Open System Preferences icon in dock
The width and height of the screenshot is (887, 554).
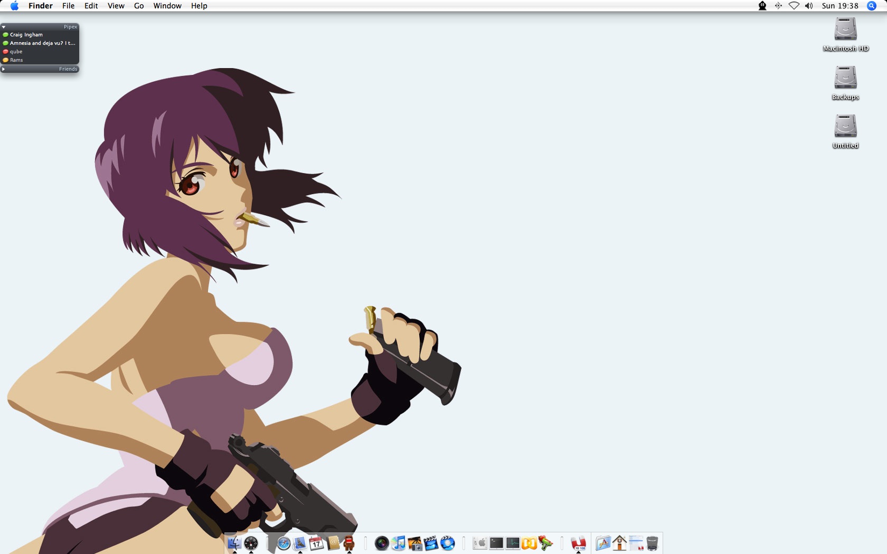pos(480,543)
